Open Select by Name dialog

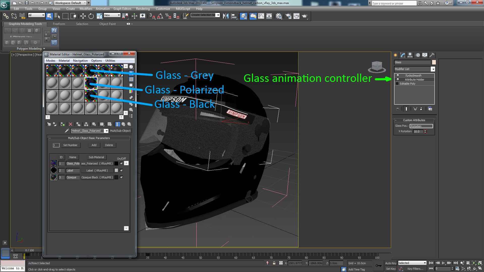coord(57,16)
